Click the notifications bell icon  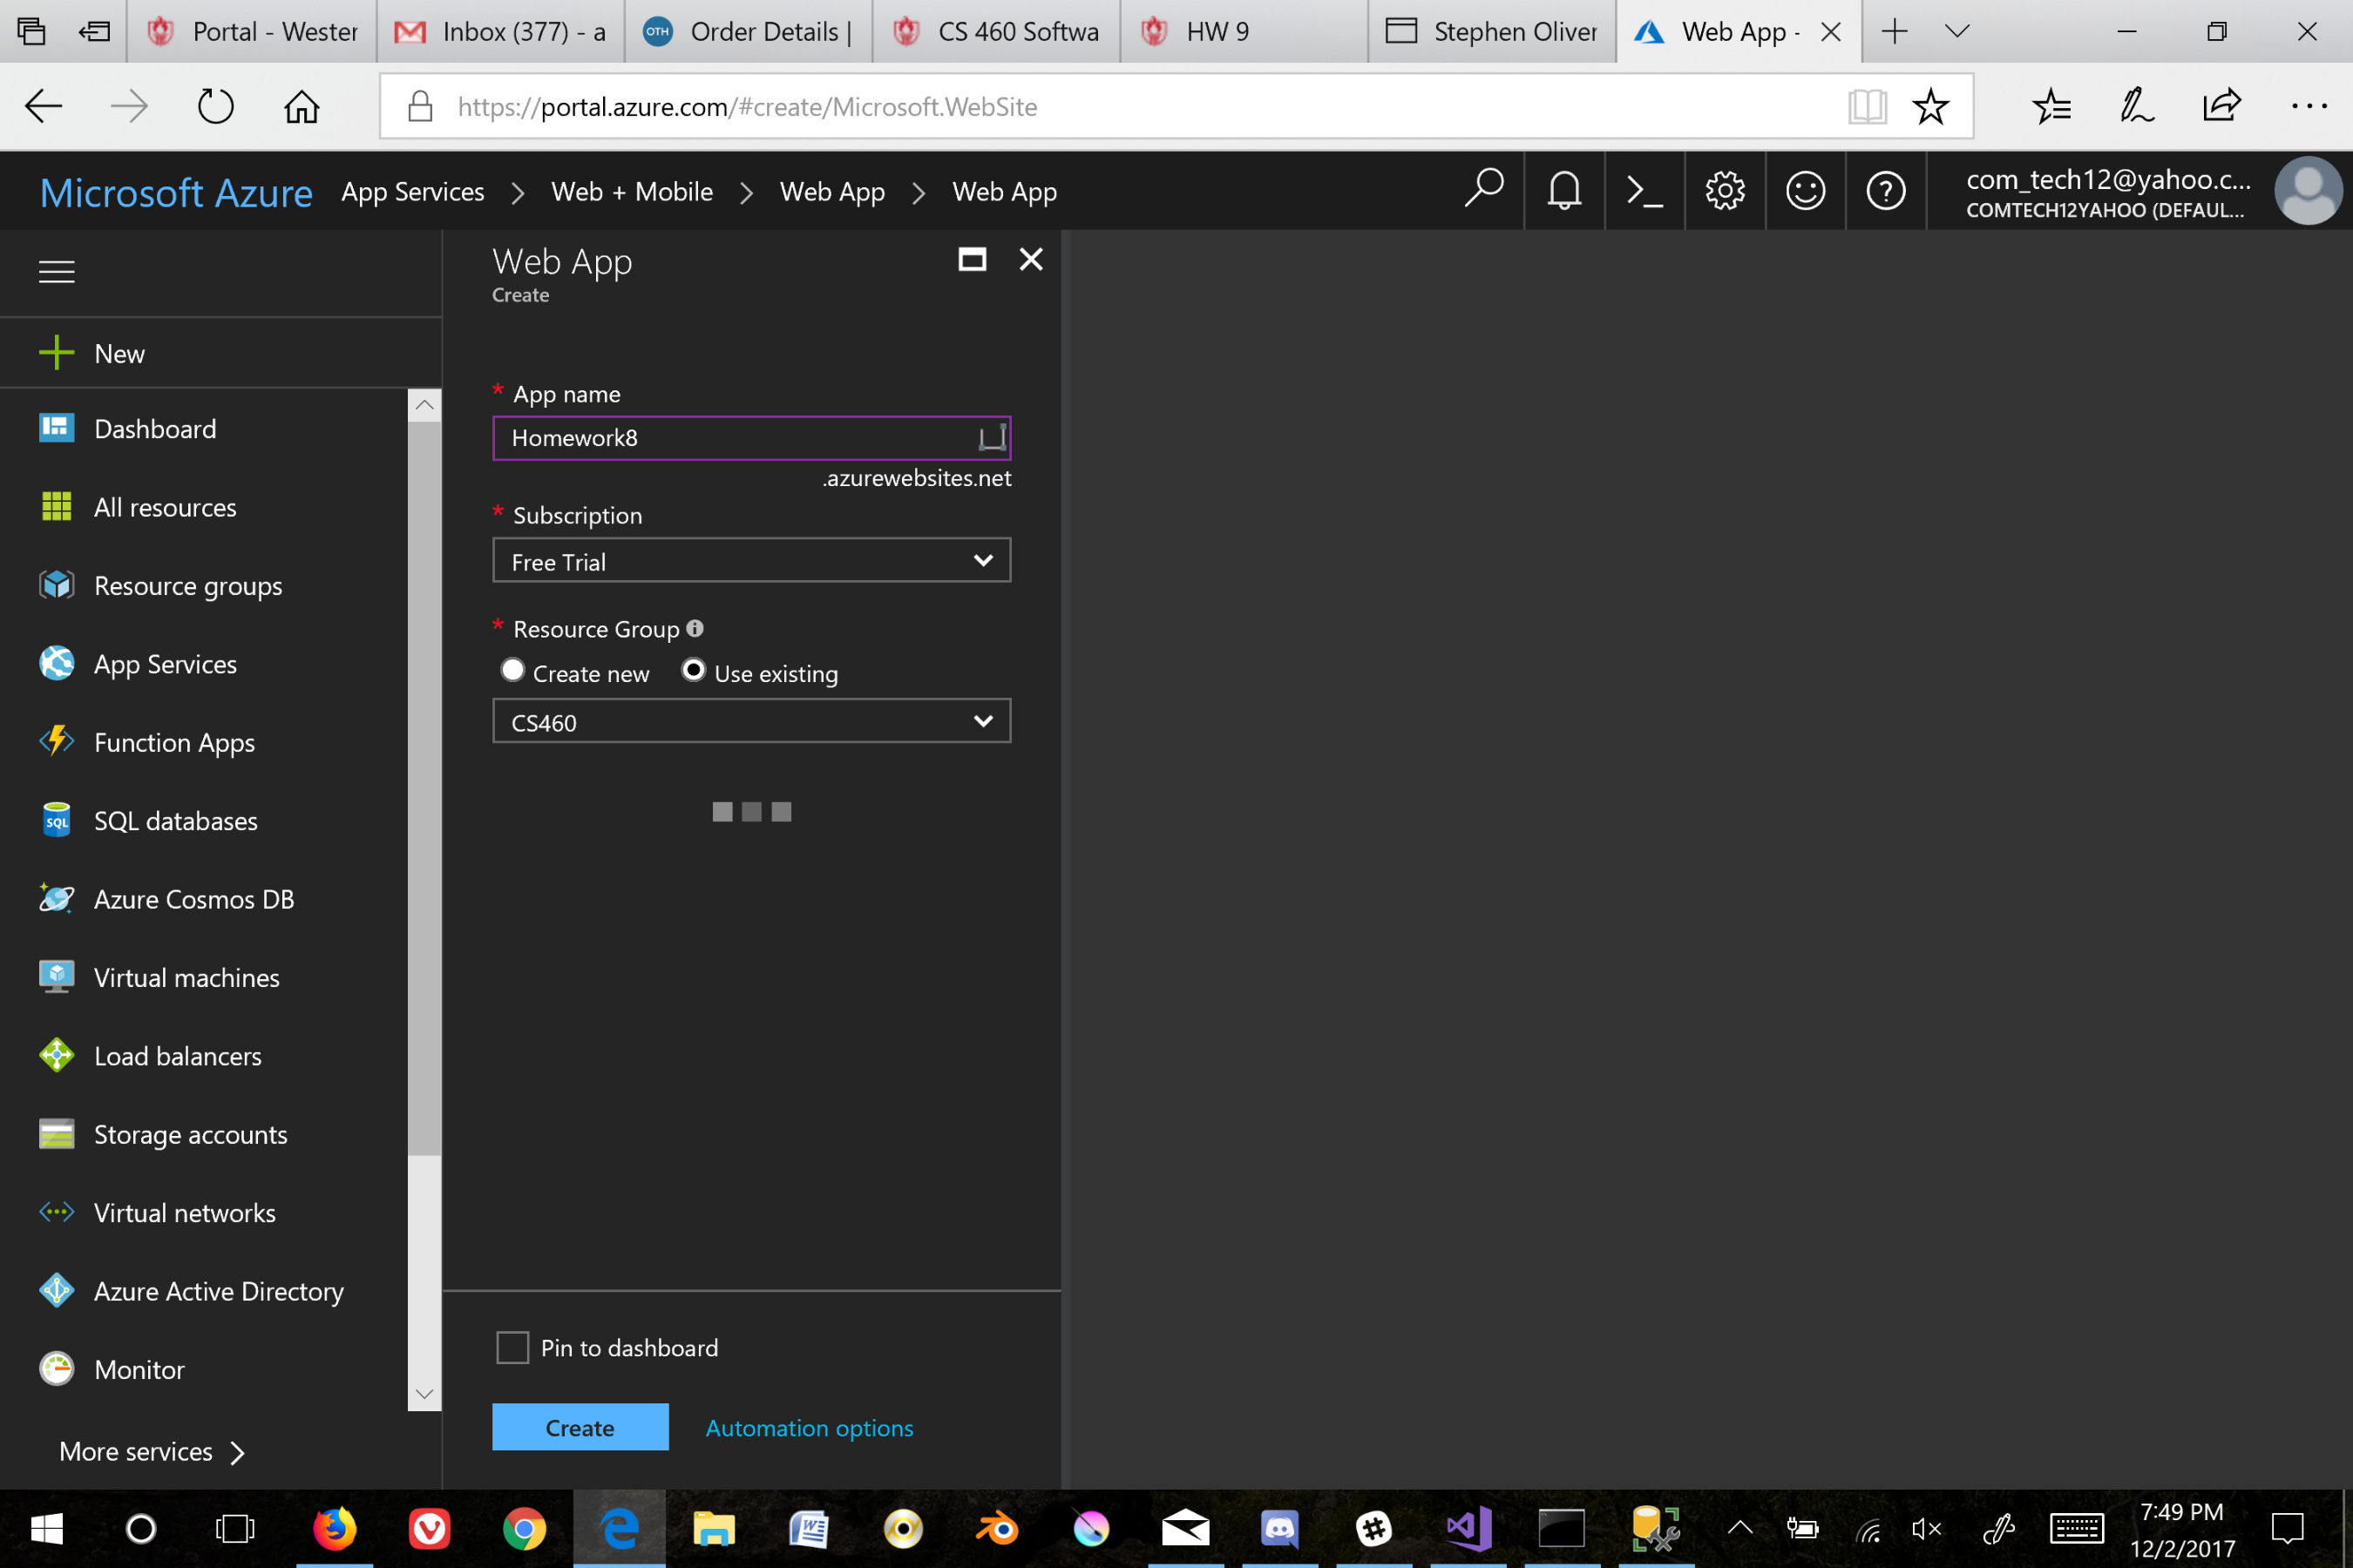tap(1563, 190)
